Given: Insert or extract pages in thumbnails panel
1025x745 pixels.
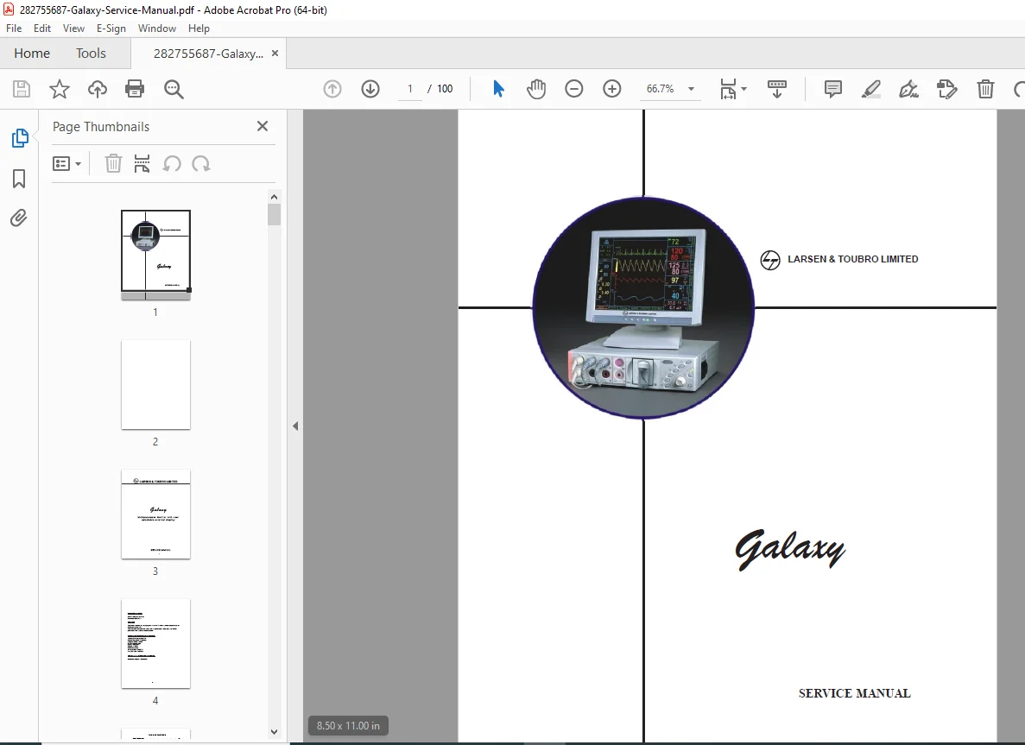Looking at the screenshot, I should point(142,163).
